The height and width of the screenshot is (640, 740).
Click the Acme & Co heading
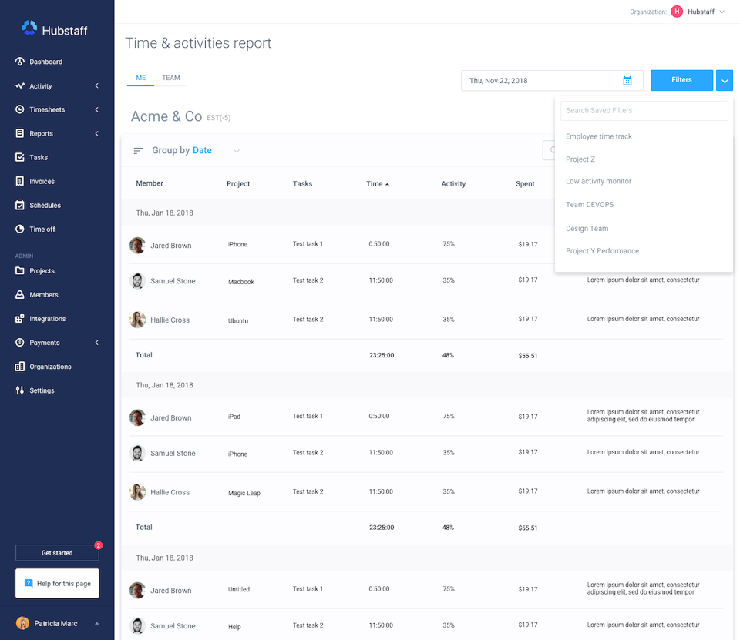166,116
